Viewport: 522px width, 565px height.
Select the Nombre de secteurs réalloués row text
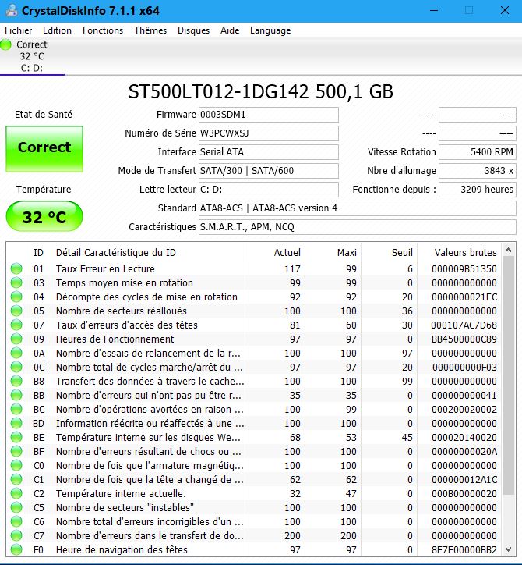(x=122, y=311)
